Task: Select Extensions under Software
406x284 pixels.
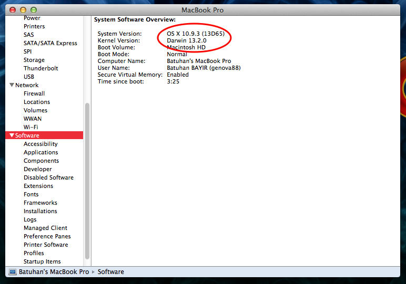Action: pyautogui.click(x=38, y=186)
